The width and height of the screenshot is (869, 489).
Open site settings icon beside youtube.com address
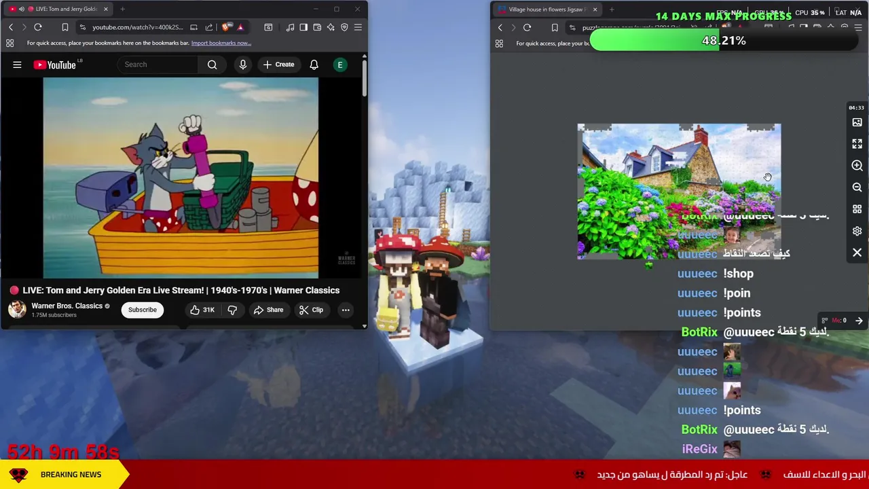pos(82,27)
